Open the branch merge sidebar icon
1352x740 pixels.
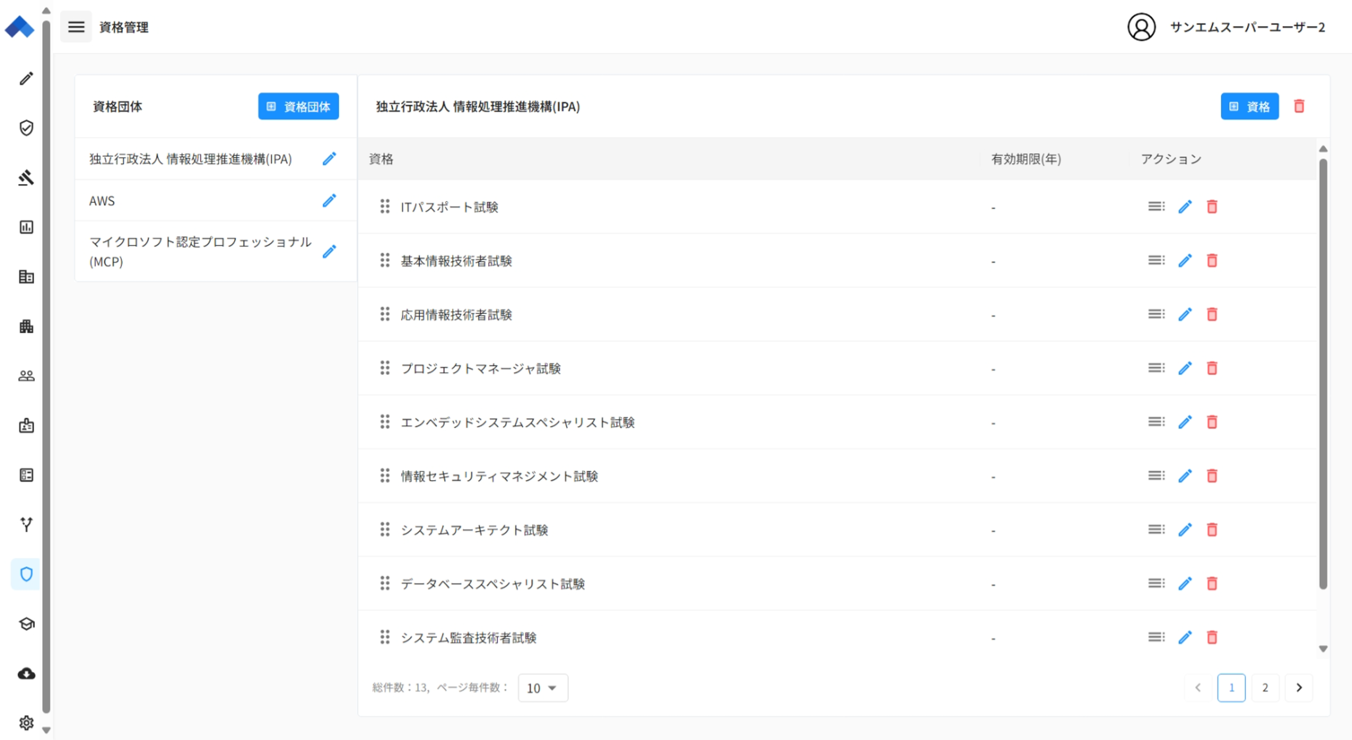tap(26, 524)
